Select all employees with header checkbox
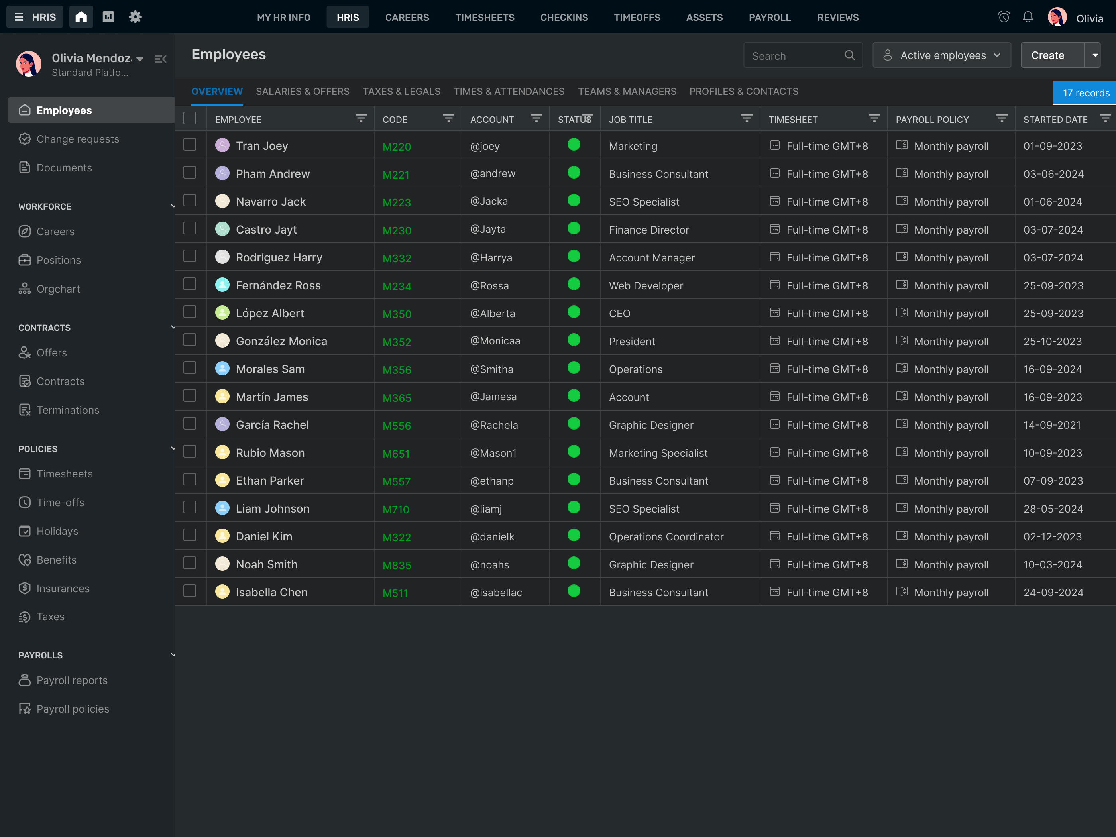 tap(190, 118)
